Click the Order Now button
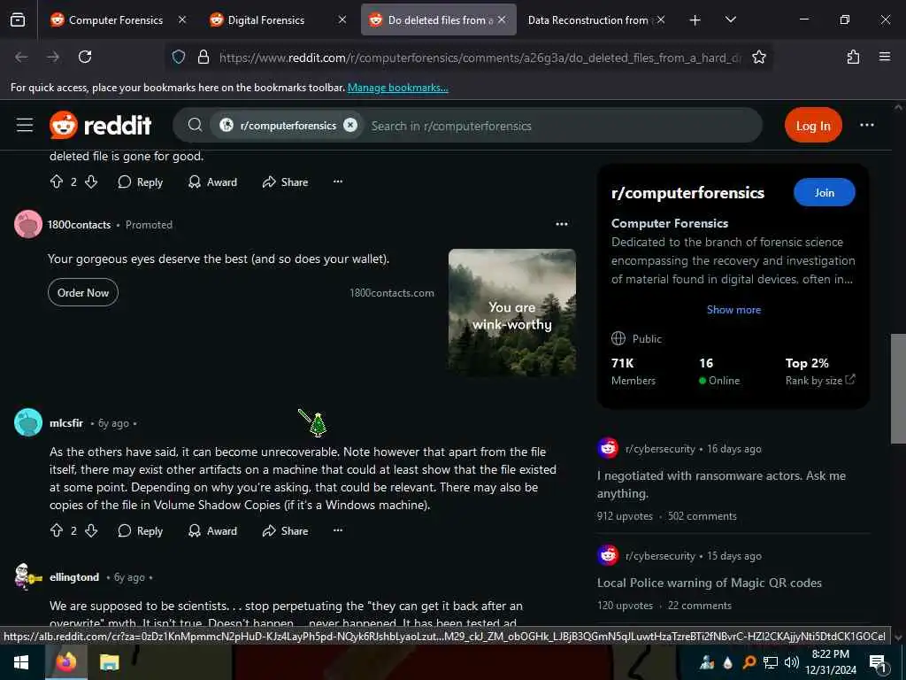 click(83, 292)
